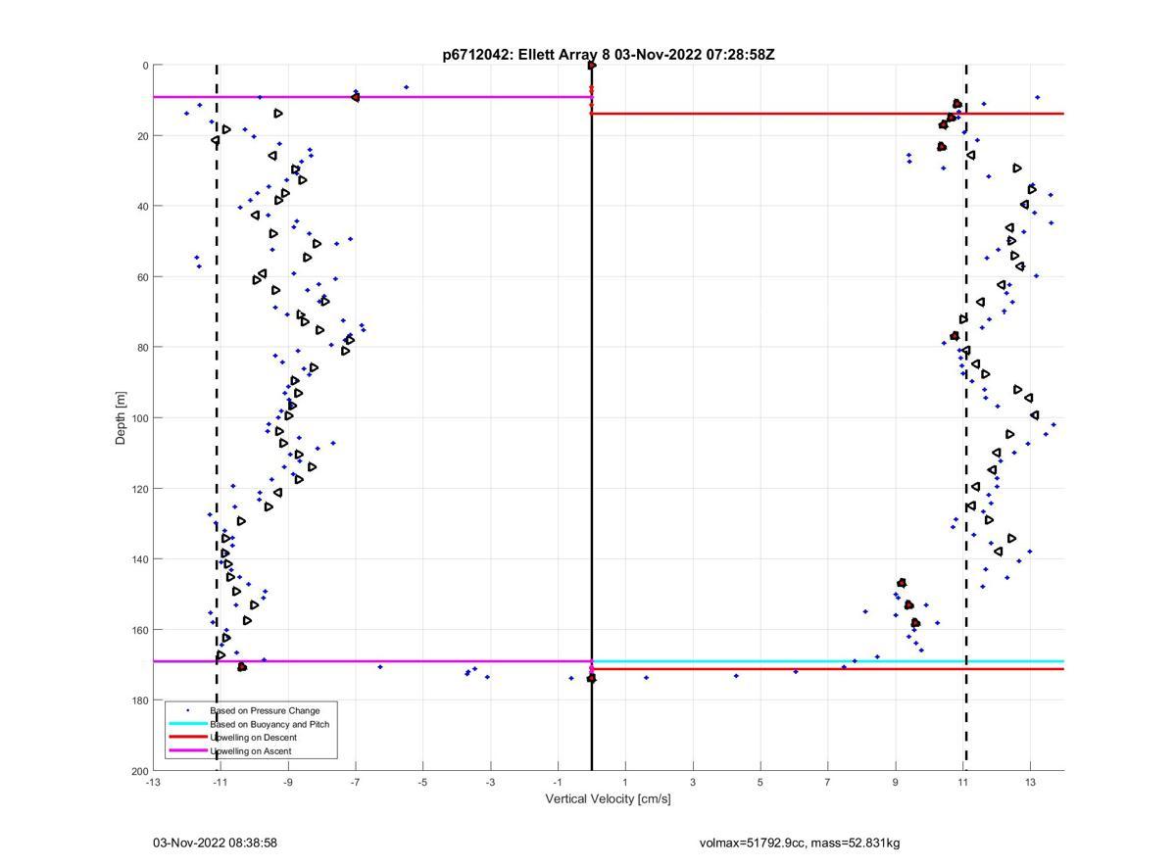
Task: Click the red-filled marker near -7 at 9 m
Action: point(355,97)
